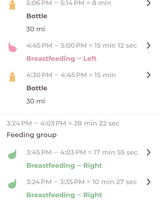The width and height of the screenshot is (160, 200).
Task: Select Breastfeeding – Right at 3:45 PM
Action: click(64, 166)
